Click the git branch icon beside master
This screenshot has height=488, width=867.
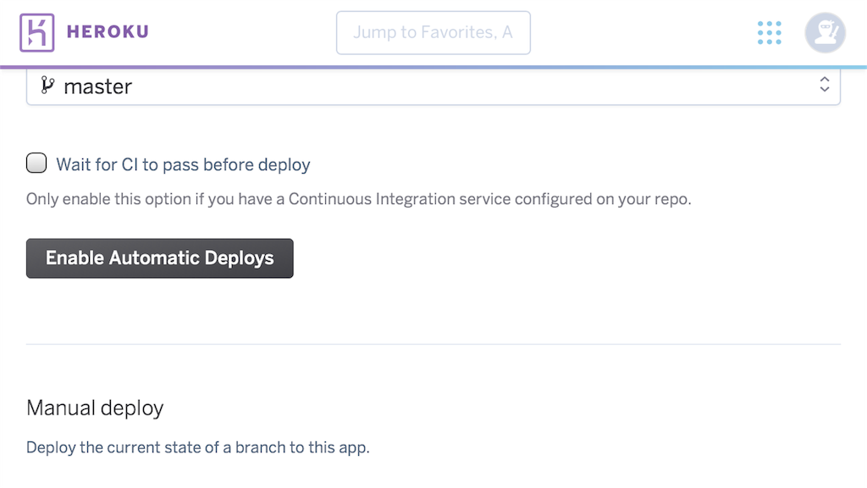pos(47,86)
